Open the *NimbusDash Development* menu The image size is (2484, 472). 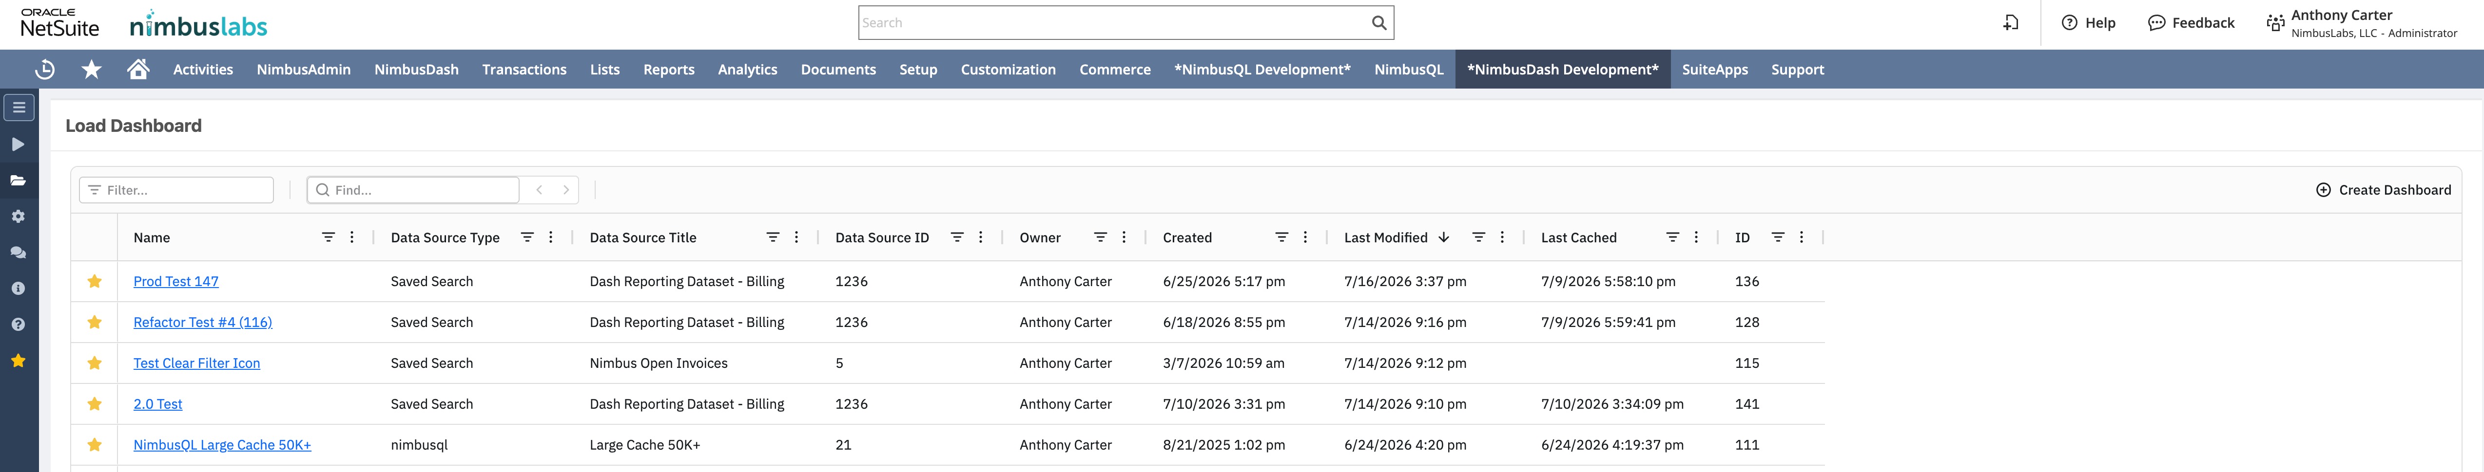click(1563, 70)
